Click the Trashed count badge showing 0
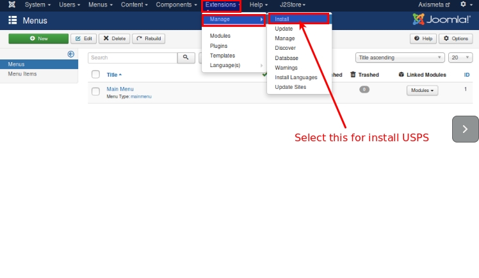Image resolution: width=479 pixels, height=278 pixels. coord(364,89)
